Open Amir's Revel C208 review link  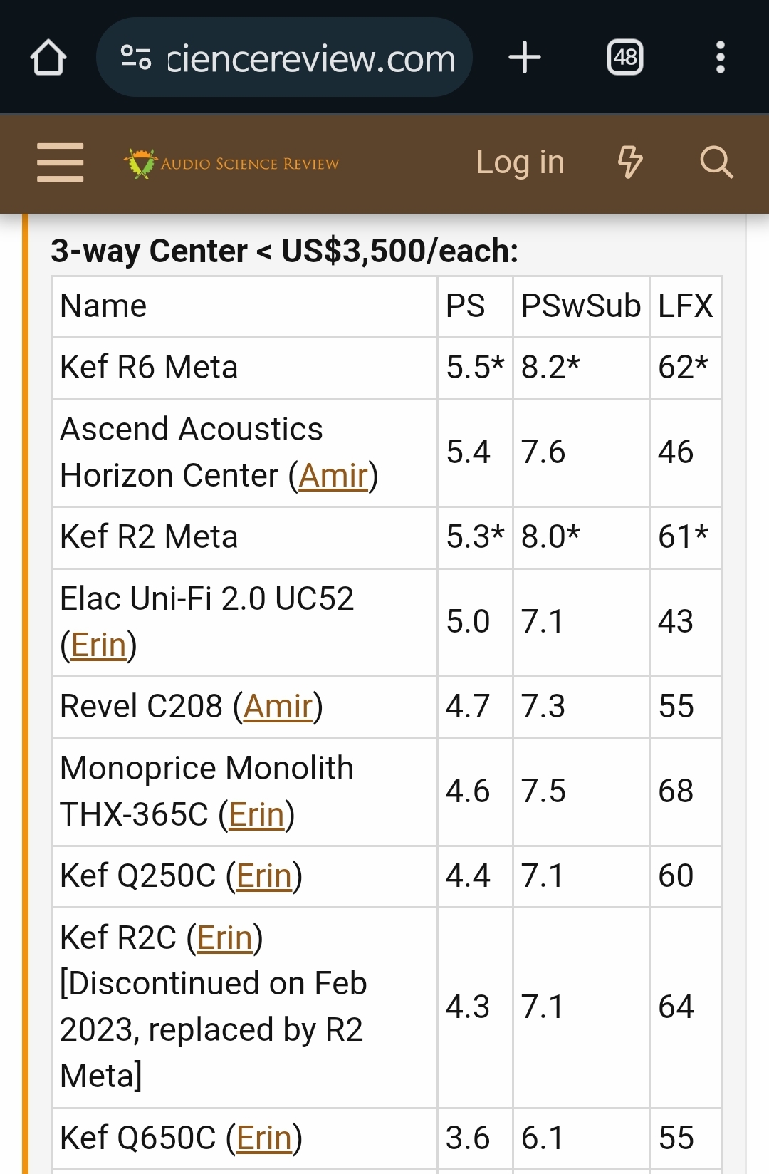coord(278,707)
